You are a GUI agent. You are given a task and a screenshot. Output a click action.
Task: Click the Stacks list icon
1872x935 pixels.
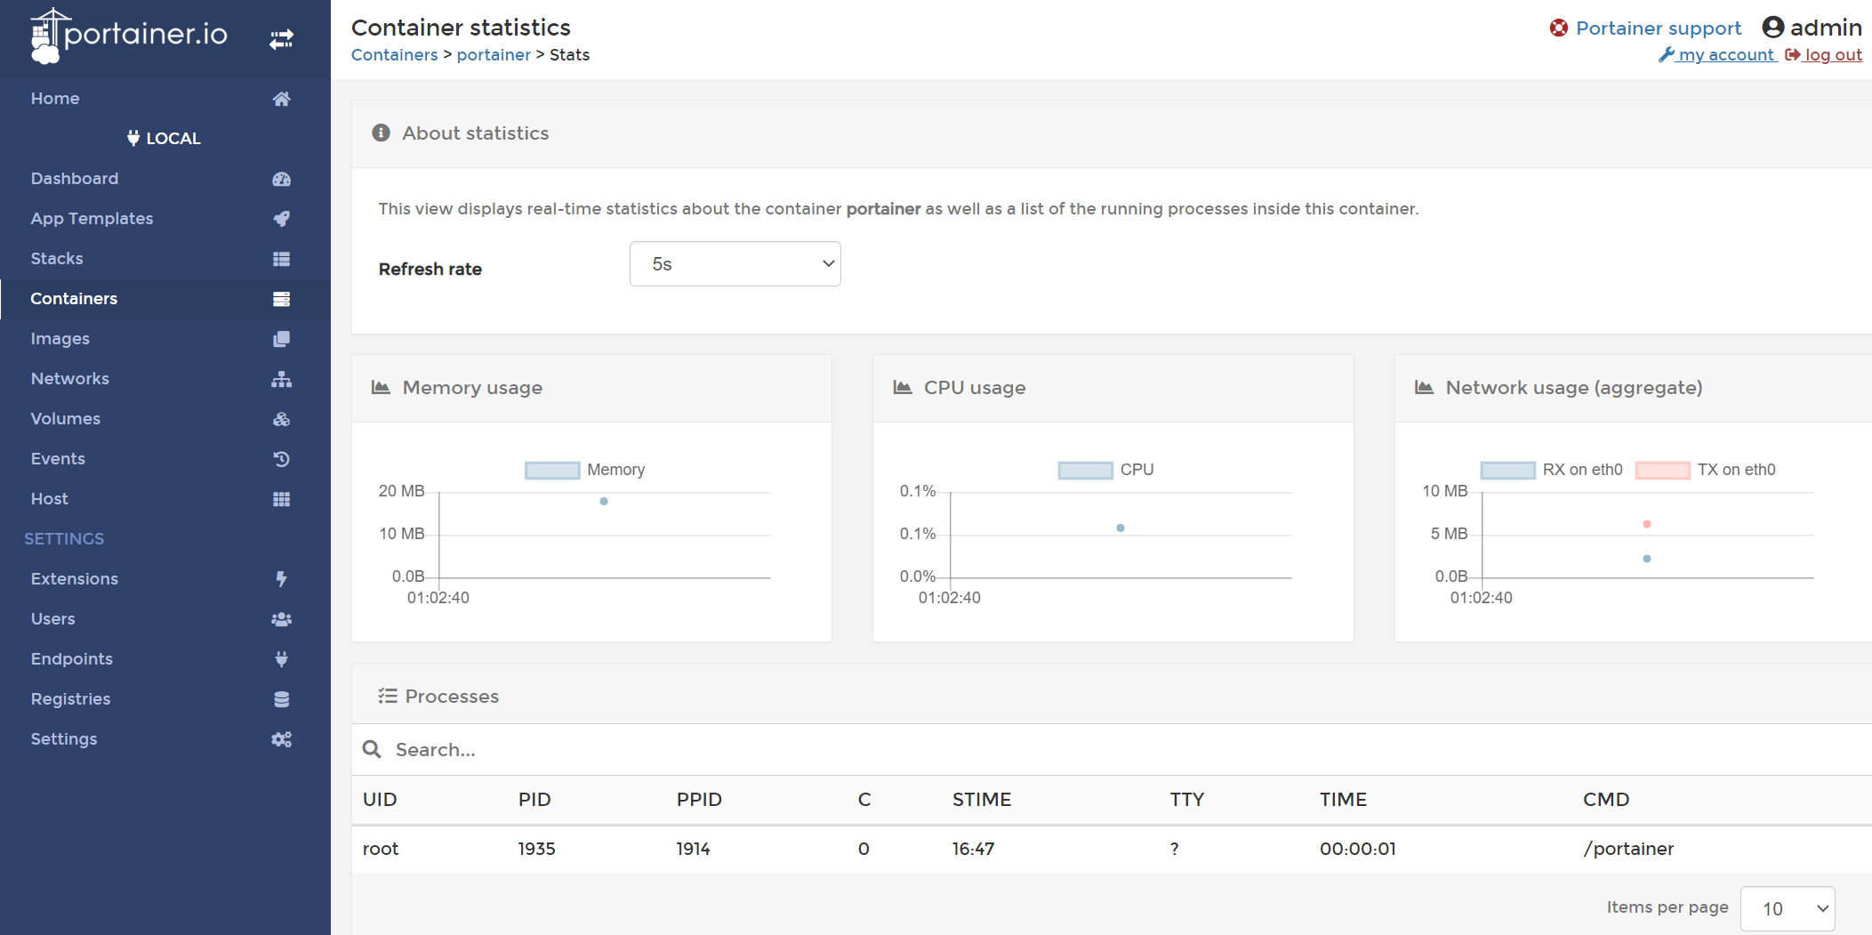(281, 259)
